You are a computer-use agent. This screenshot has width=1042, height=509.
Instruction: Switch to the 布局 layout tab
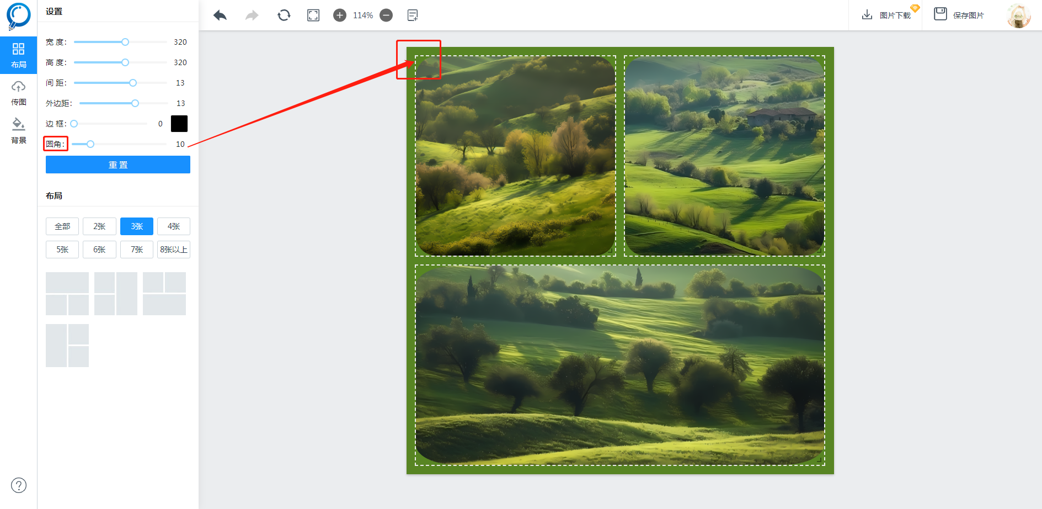pyautogui.click(x=19, y=55)
